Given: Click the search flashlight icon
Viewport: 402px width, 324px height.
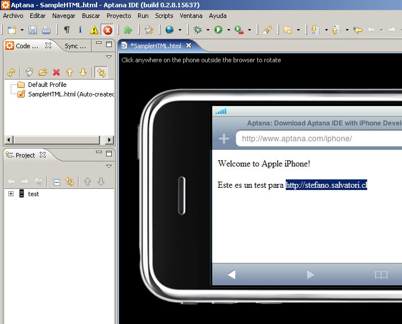Looking at the screenshot, I should tap(267, 30).
